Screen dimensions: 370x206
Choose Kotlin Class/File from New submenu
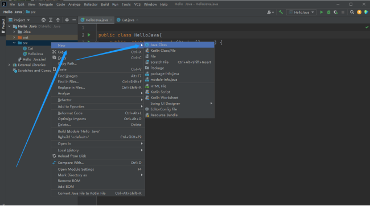click(x=179, y=51)
